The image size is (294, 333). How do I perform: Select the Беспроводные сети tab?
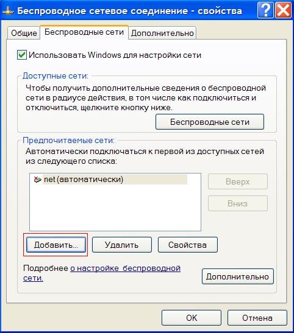[84, 32]
